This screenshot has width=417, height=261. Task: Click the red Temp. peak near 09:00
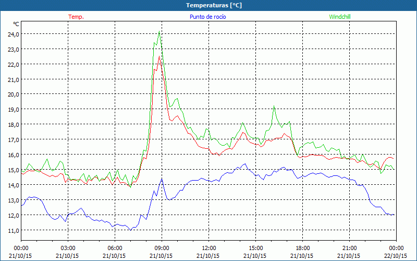159,56
